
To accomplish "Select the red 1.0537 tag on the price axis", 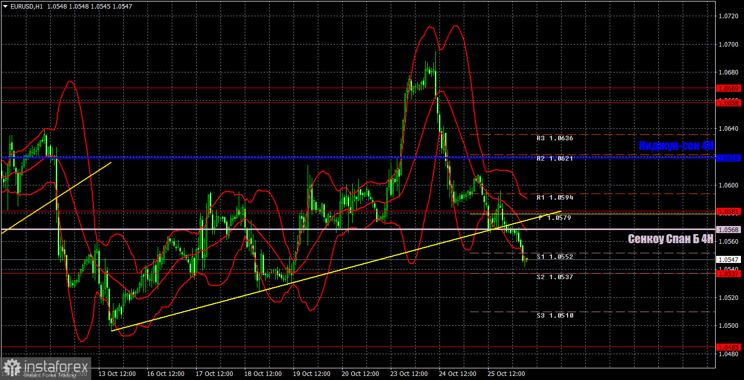I will (x=729, y=274).
